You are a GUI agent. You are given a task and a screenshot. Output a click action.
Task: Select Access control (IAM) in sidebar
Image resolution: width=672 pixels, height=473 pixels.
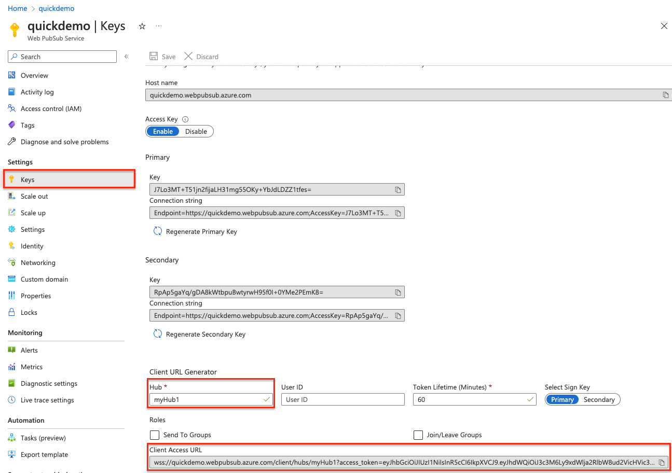[52, 108]
